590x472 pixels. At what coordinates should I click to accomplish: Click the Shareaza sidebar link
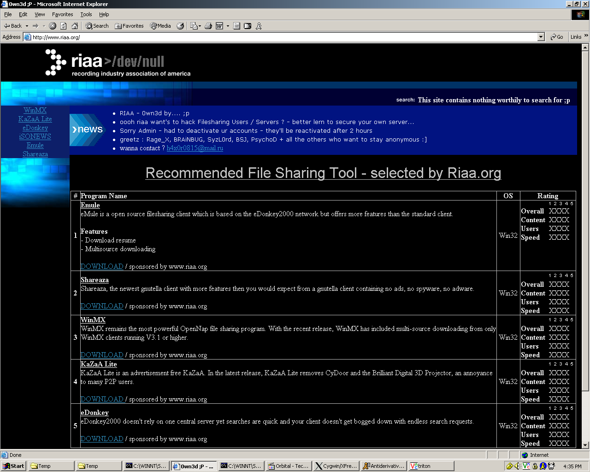pyautogui.click(x=35, y=154)
